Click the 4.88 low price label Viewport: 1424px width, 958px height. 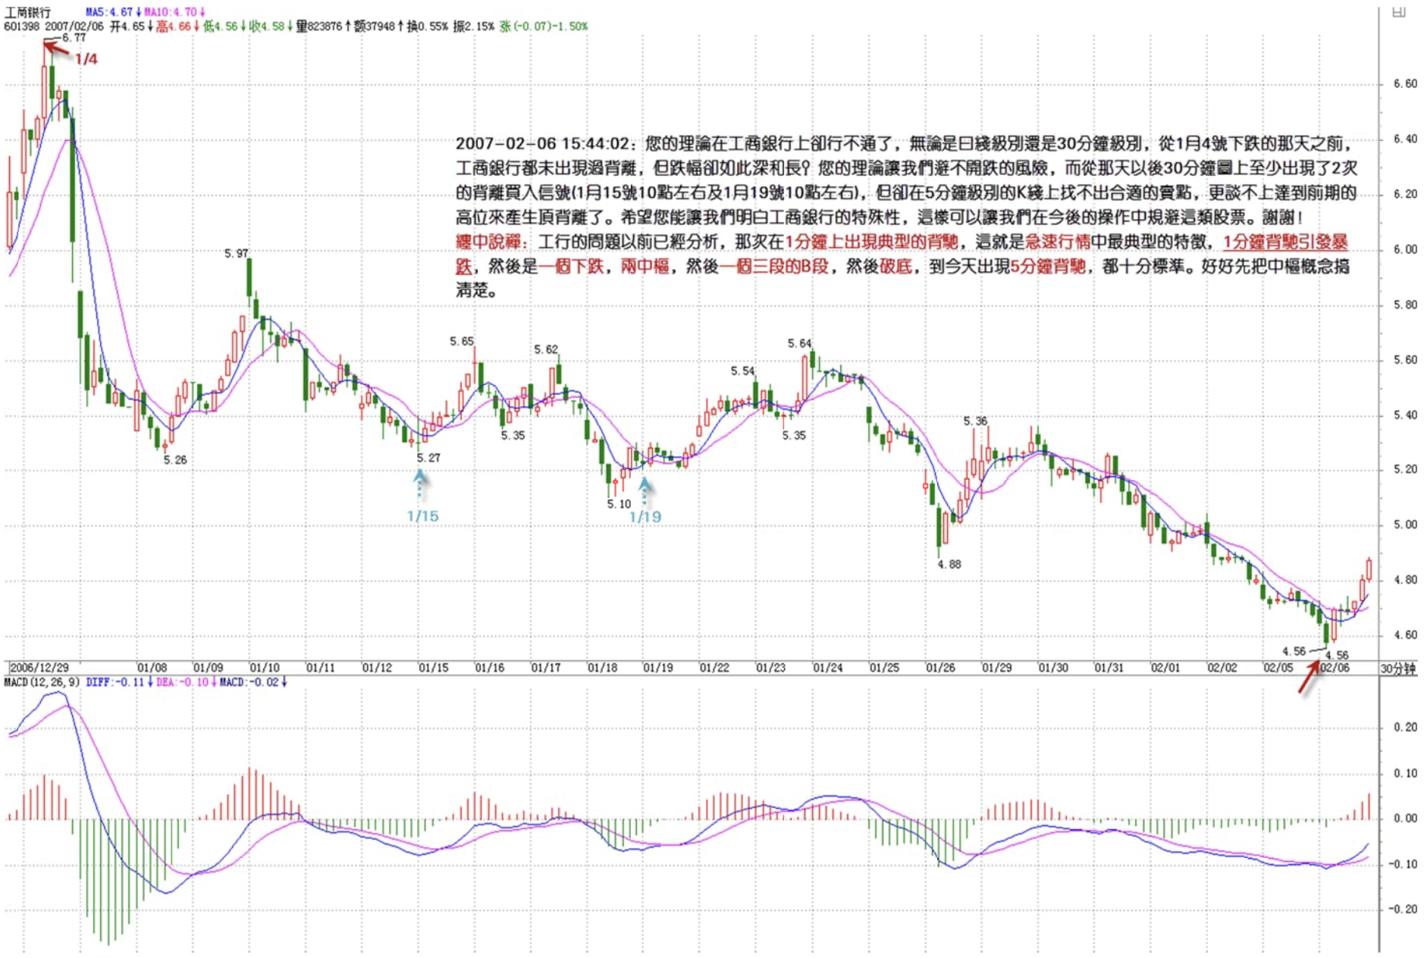(949, 565)
